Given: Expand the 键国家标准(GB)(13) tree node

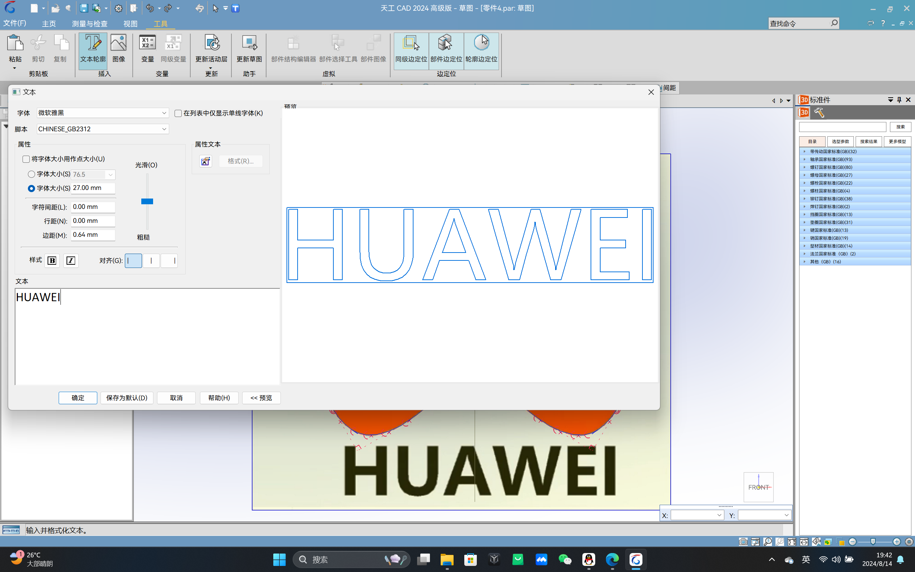Looking at the screenshot, I should pos(804,230).
